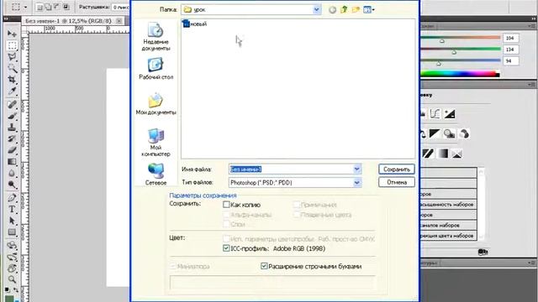Toggle the 'Миниатюра' checkbox
Image resolution: width=538 pixels, height=302 pixels.
173,266
